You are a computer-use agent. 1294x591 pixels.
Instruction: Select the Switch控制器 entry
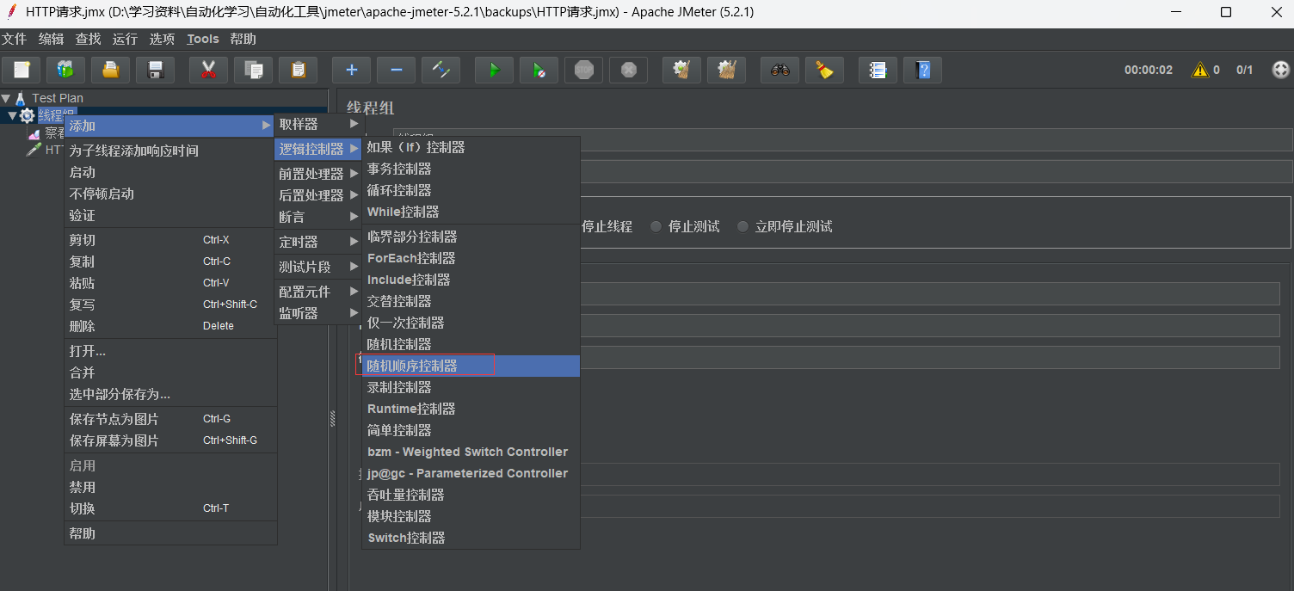click(x=471, y=538)
